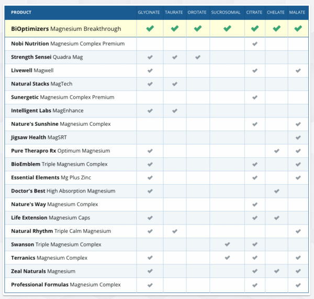Select Life Extension Magnesium Caps name
Image resolution: width=314 pixels, height=299 pixels.
50,218
